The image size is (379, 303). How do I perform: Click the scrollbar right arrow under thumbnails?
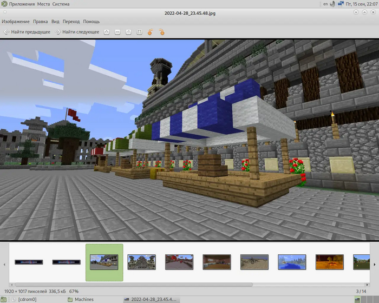(x=367, y=285)
